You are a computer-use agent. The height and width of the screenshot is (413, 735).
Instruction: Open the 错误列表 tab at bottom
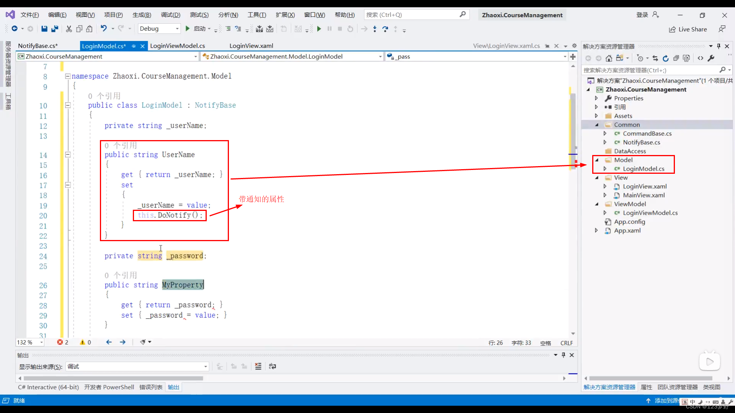click(151, 387)
